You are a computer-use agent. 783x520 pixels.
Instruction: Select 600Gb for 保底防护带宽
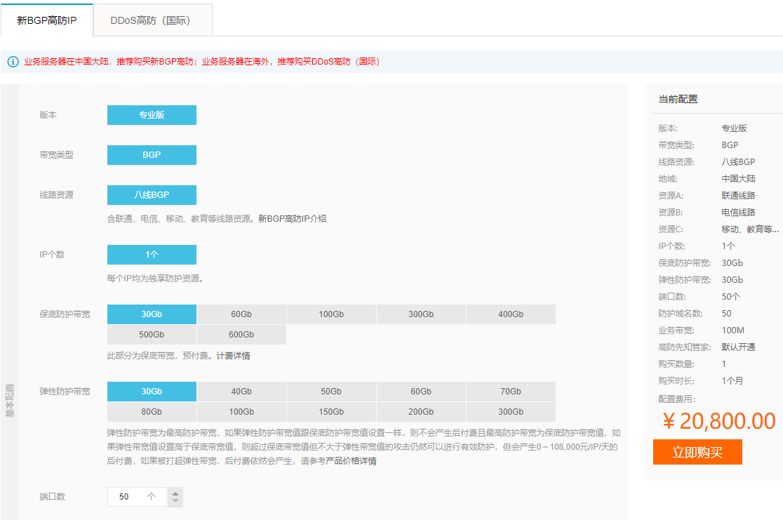[241, 335]
